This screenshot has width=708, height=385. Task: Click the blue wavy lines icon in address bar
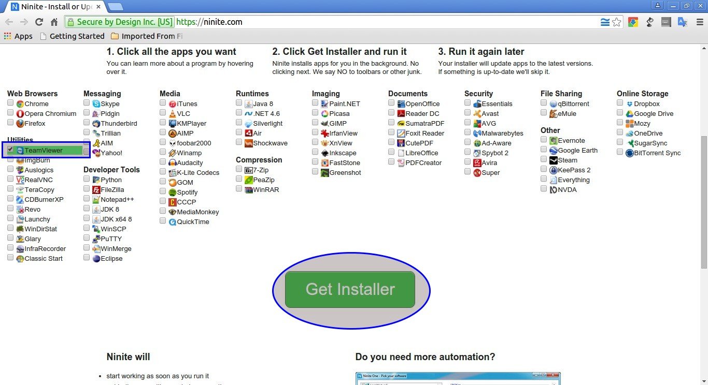coord(605,22)
